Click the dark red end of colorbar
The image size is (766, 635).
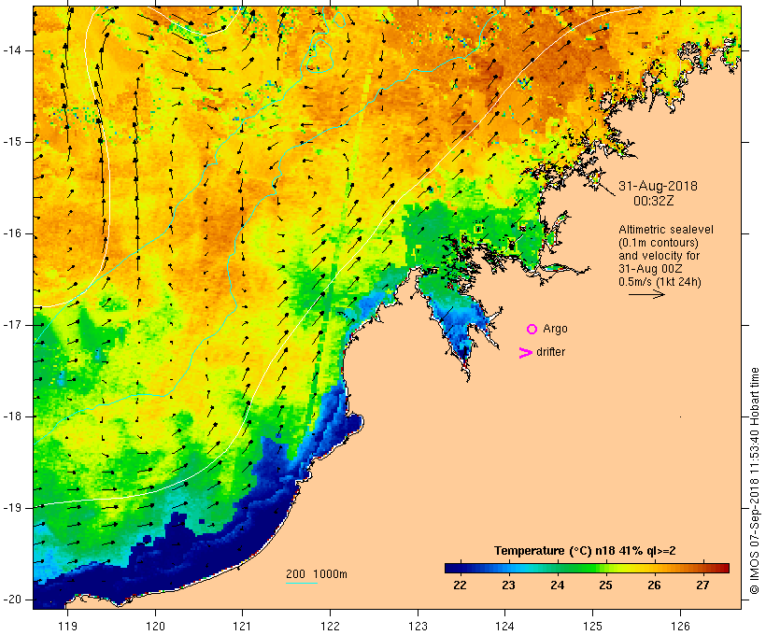pos(724,568)
